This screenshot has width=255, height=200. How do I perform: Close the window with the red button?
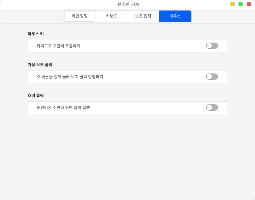[x=249, y=4]
